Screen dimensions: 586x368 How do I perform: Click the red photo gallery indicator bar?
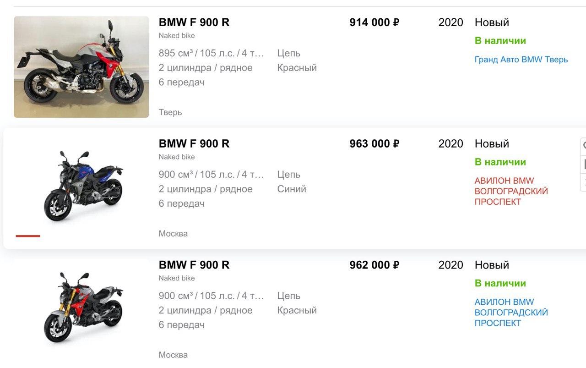tap(28, 236)
